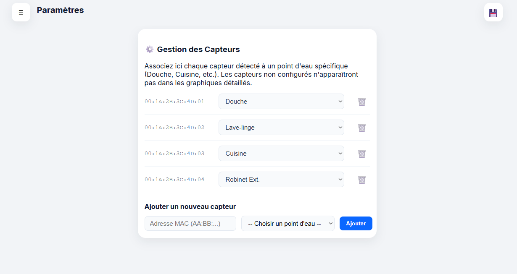
Task: Delete the Douche sensor
Action: (x=361, y=102)
